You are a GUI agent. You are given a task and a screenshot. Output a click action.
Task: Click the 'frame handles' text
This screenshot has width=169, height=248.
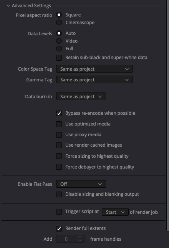[x=106, y=239]
